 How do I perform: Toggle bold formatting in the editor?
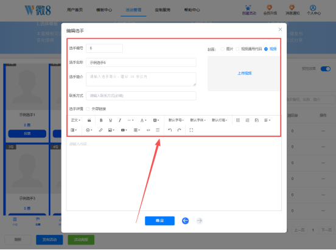[x=101, y=120]
